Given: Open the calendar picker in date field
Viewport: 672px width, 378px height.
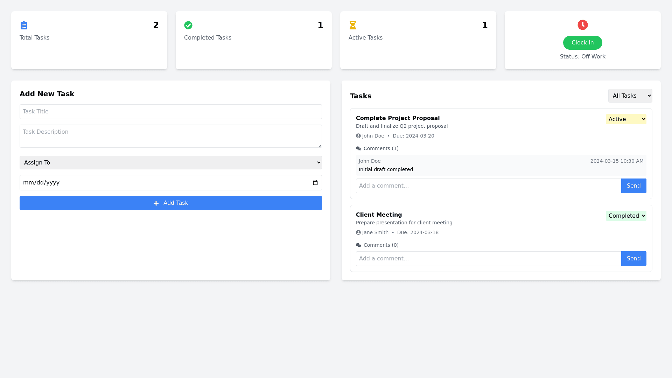Looking at the screenshot, I should pyautogui.click(x=315, y=183).
